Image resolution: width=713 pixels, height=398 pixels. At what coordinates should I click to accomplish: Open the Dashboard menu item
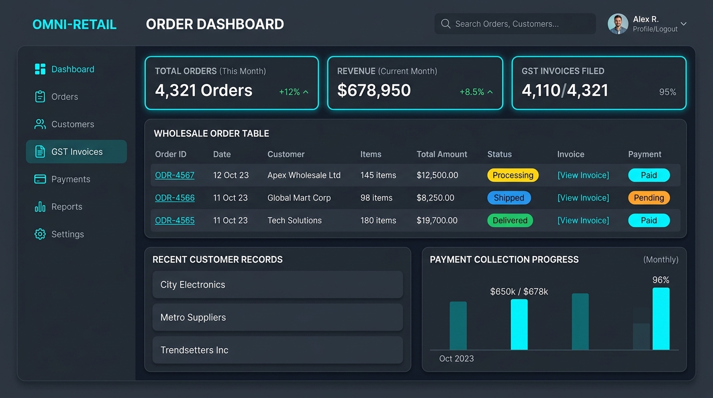pyautogui.click(x=73, y=69)
